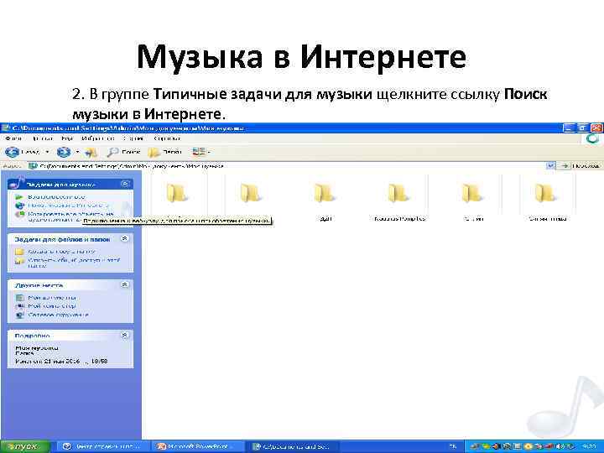Click folder icon in the address bar
Screen dimensions: 604x453
point(33,166)
